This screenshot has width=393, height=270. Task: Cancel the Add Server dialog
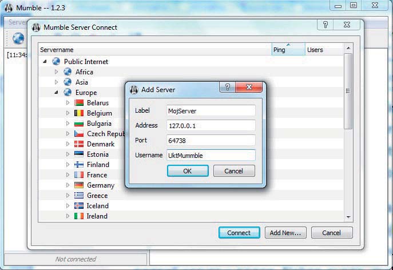[x=234, y=171]
